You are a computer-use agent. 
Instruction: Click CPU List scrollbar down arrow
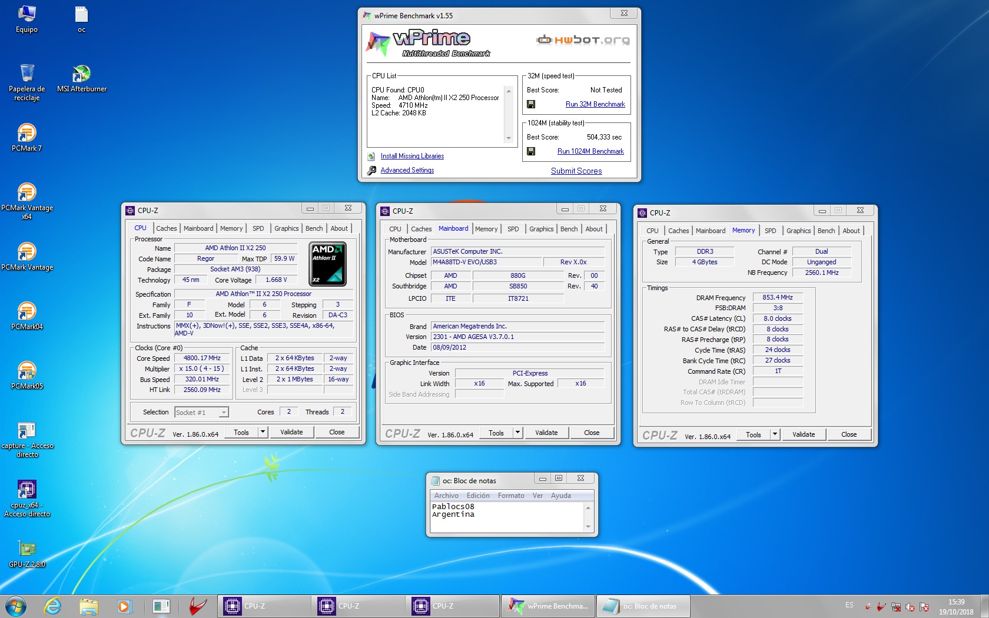(509, 138)
